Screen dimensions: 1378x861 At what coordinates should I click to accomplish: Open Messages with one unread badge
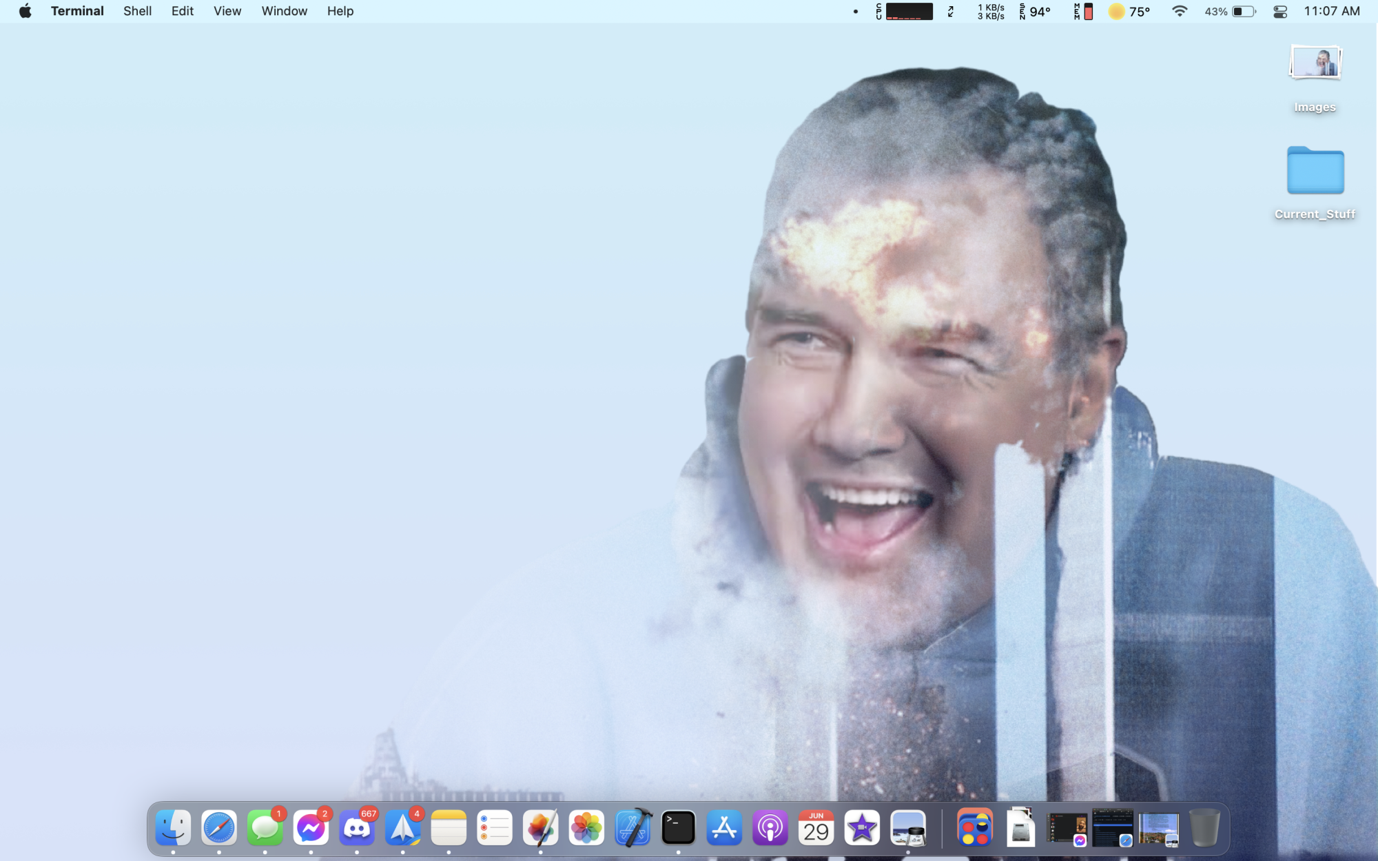265,827
